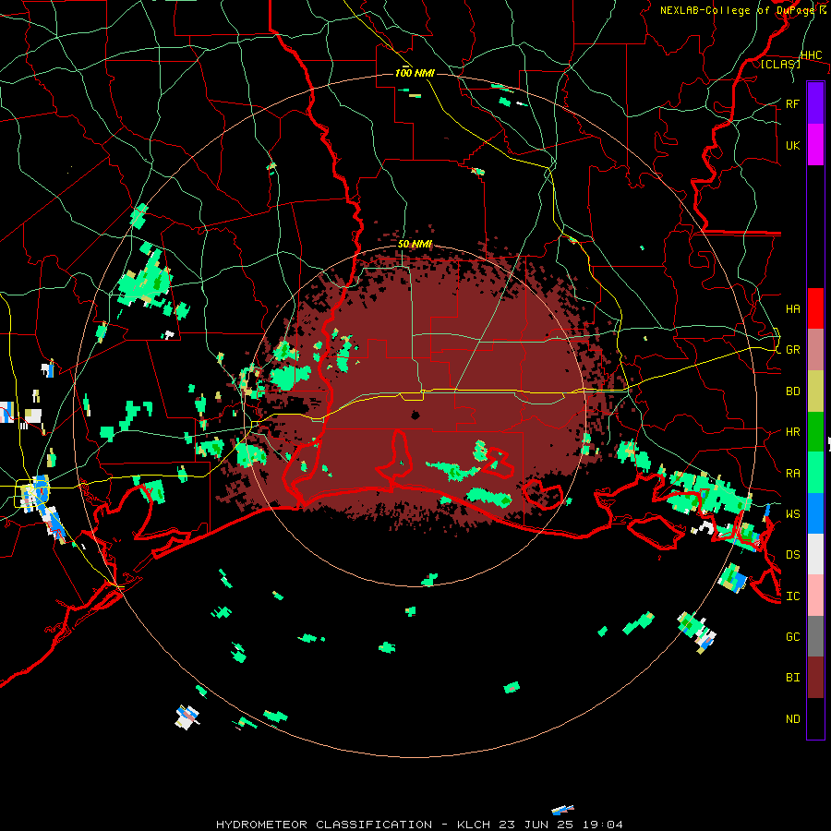The height and width of the screenshot is (831, 831).
Task: Click the HYDROMETEOR CLASSIFICATION KLCH title line
Action: tap(419, 825)
